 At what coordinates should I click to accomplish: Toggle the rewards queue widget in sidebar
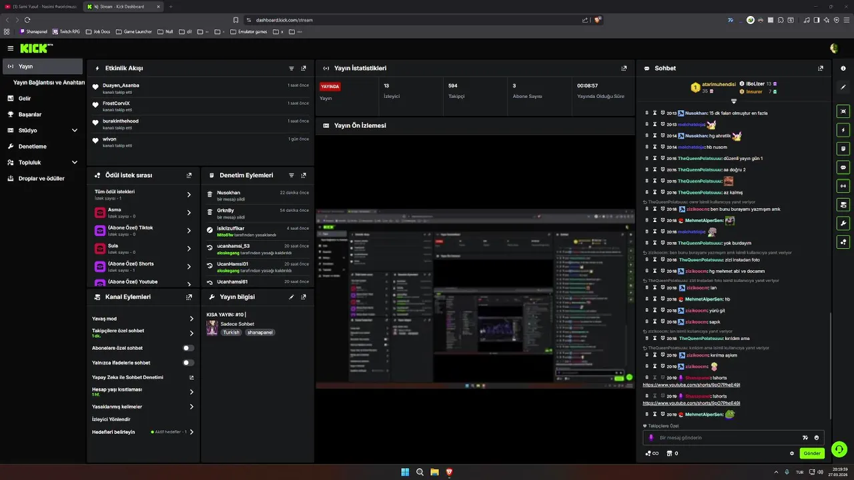click(843, 242)
